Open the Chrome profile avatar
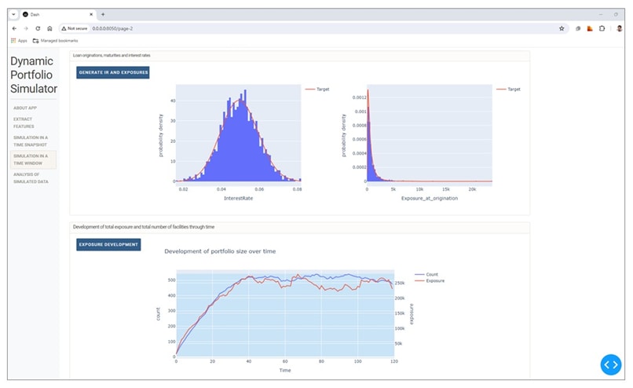 click(619, 27)
